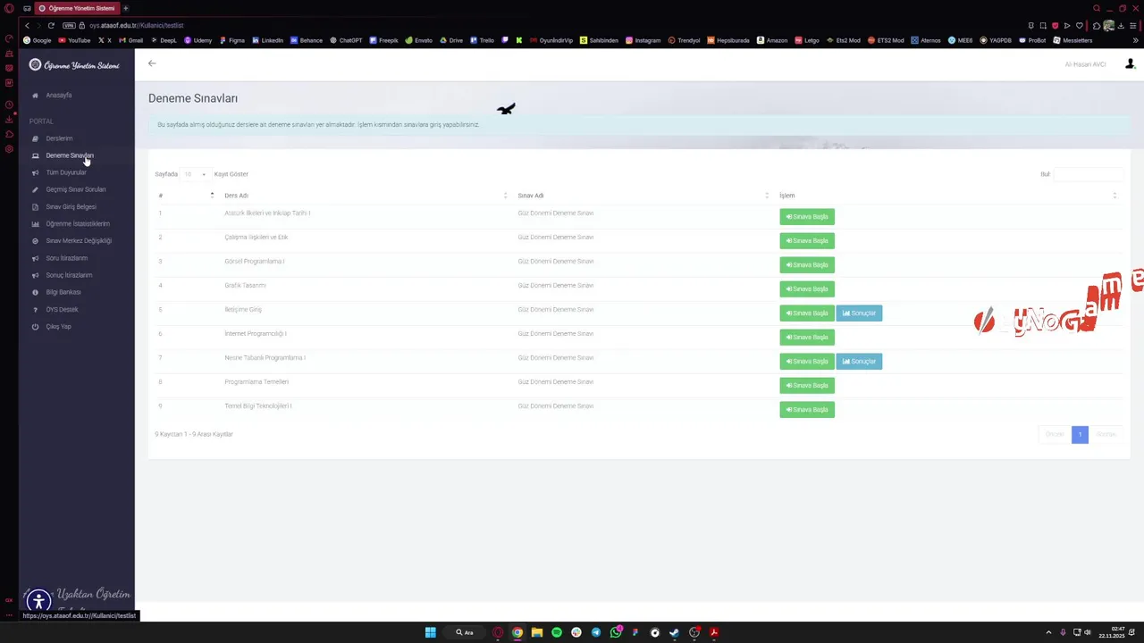Open Derslerim in the sidebar
Viewport: 1144px width, 643px height.
pos(59,138)
